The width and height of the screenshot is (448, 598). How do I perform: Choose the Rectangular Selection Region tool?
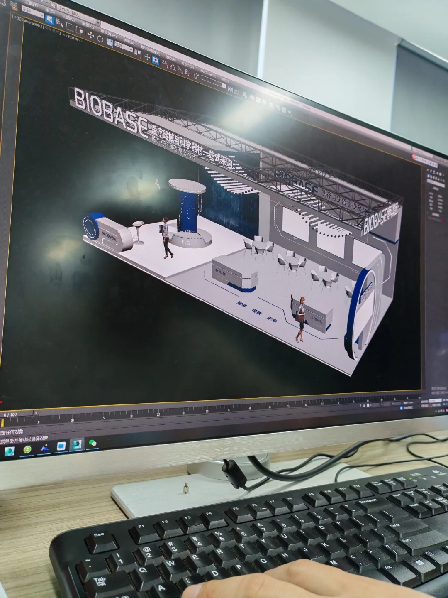pyautogui.click(x=70, y=28)
